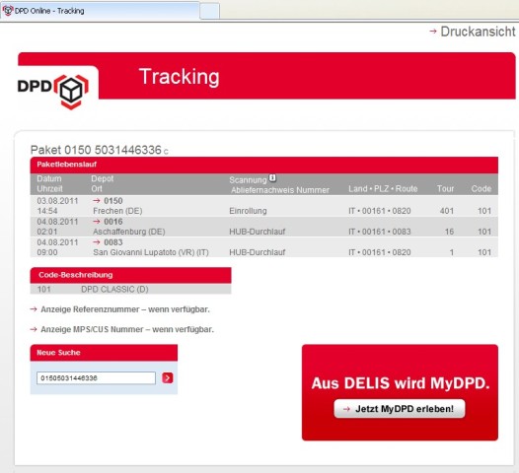519x473 pixels.
Task: Click time 09:00 cell
Action: pos(47,252)
